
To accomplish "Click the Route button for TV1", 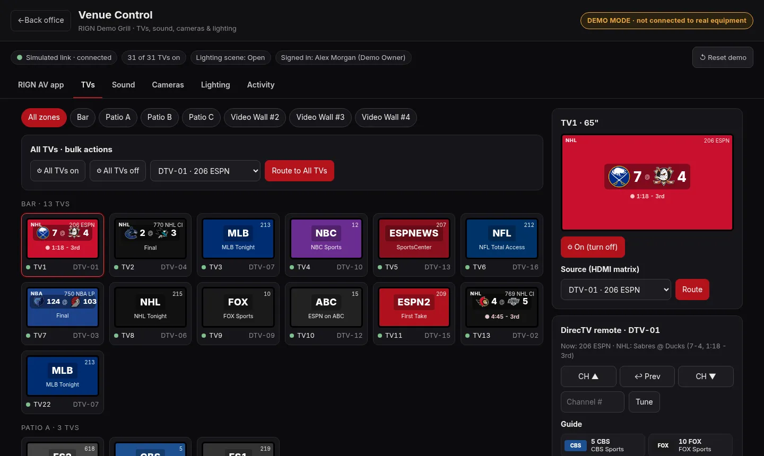I will pyautogui.click(x=692, y=290).
